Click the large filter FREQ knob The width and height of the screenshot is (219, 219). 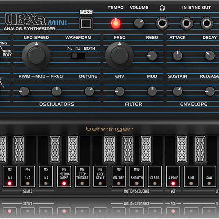click(120, 56)
